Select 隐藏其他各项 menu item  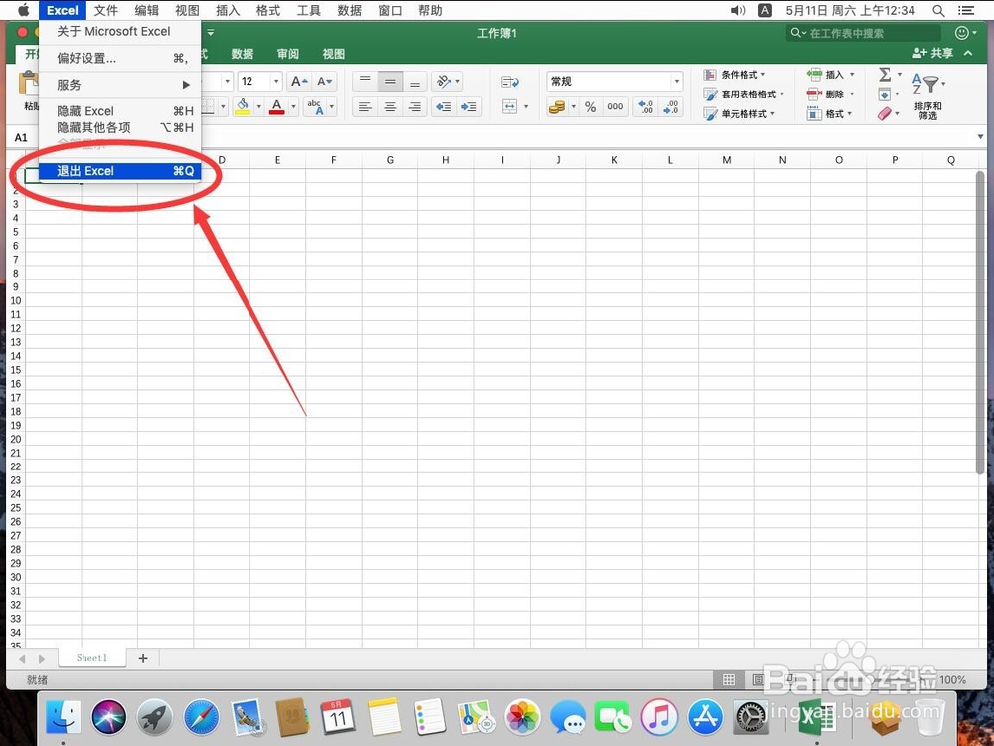click(120, 127)
